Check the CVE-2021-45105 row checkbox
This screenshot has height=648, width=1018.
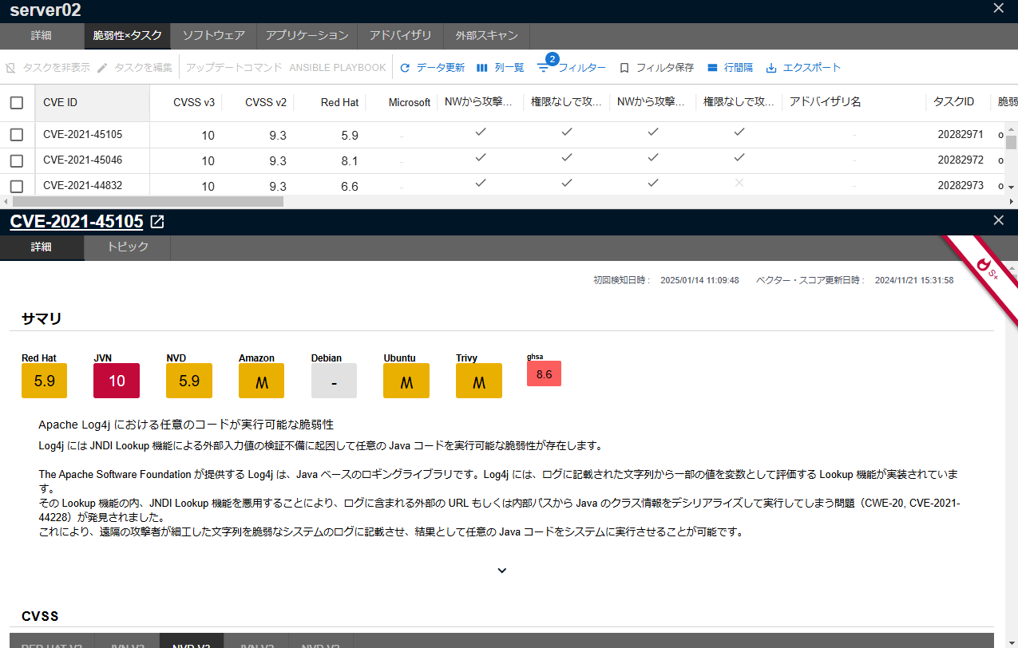tap(17, 135)
